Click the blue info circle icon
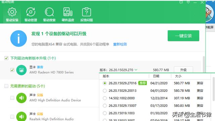Image resolution: width=215 pixels, height=121 pixels. click(18, 39)
